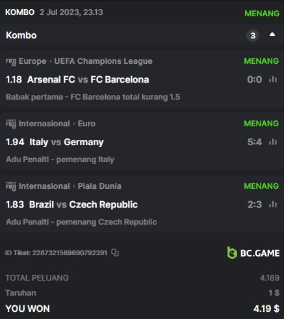This screenshot has height=319, width=284.
Task: Open Arsenal FC vs FC Barcelona match
Action: (x=88, y=79)
